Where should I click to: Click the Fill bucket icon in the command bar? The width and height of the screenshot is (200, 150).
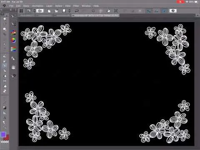[108, 11]
